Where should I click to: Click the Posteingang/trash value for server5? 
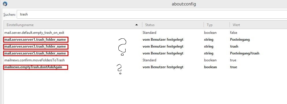[x=245, y=53]
